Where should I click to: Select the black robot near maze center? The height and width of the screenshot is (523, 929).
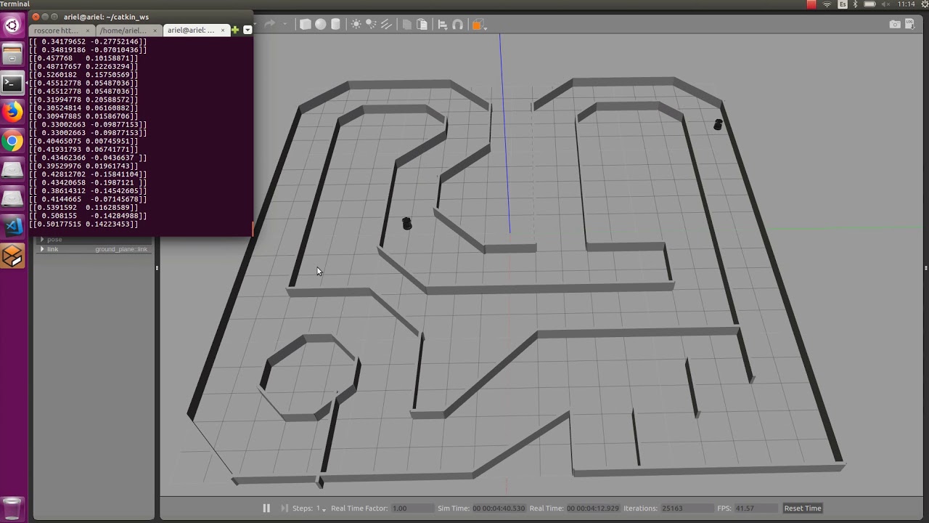point(407,223)
